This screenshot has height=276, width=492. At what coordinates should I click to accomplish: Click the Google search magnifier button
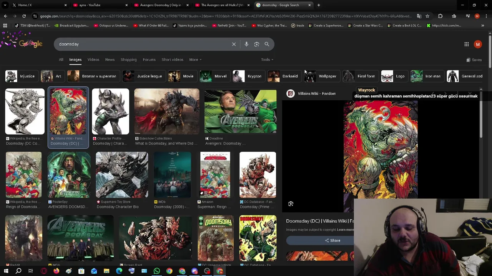coord(267,44)
